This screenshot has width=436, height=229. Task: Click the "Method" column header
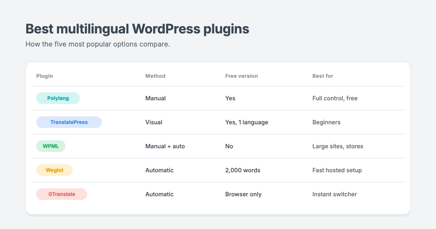pos(155,76)
